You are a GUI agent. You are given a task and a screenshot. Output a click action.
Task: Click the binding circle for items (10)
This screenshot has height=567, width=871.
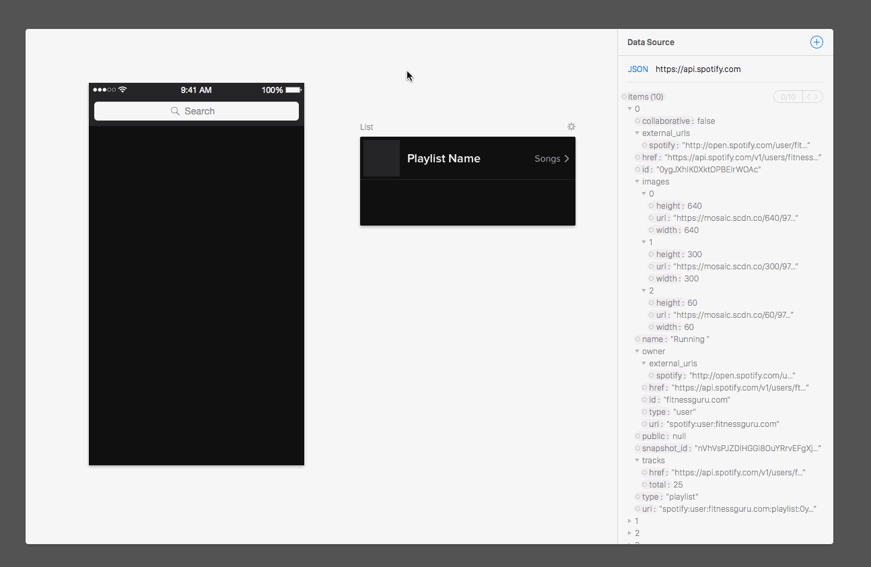pos(625,97)
